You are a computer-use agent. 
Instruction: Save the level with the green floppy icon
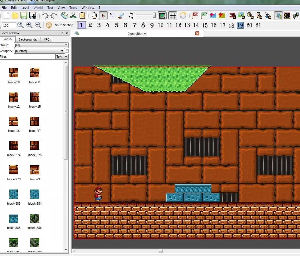pos(24,15)
